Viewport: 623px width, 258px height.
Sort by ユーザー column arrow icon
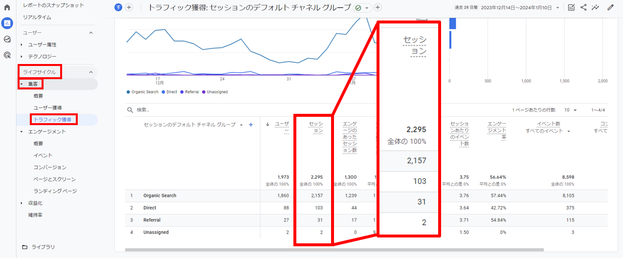tap(267, 124)
